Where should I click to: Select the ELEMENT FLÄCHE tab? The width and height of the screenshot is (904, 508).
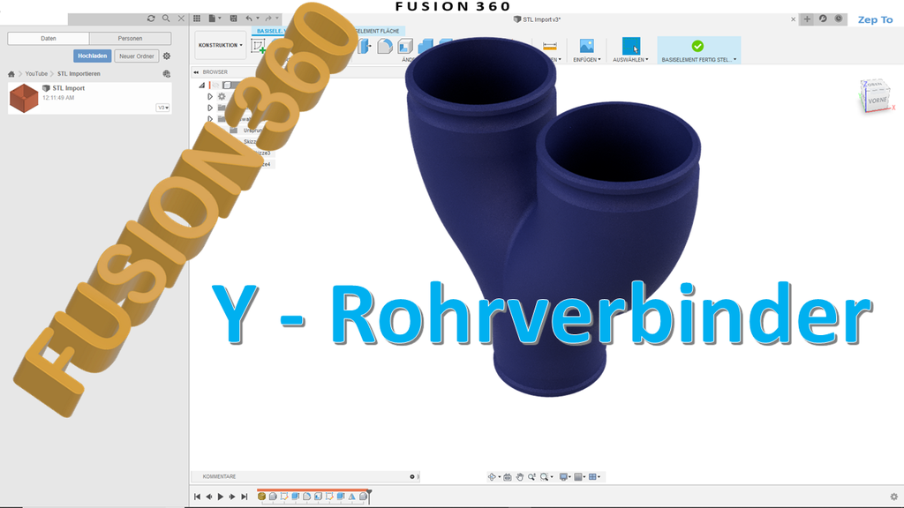378,31
